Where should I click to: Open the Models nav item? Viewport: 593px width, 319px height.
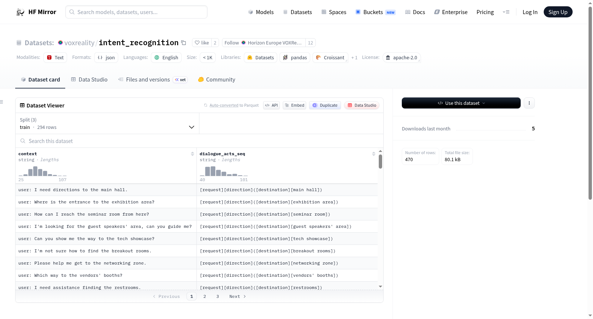coord(261,12)
